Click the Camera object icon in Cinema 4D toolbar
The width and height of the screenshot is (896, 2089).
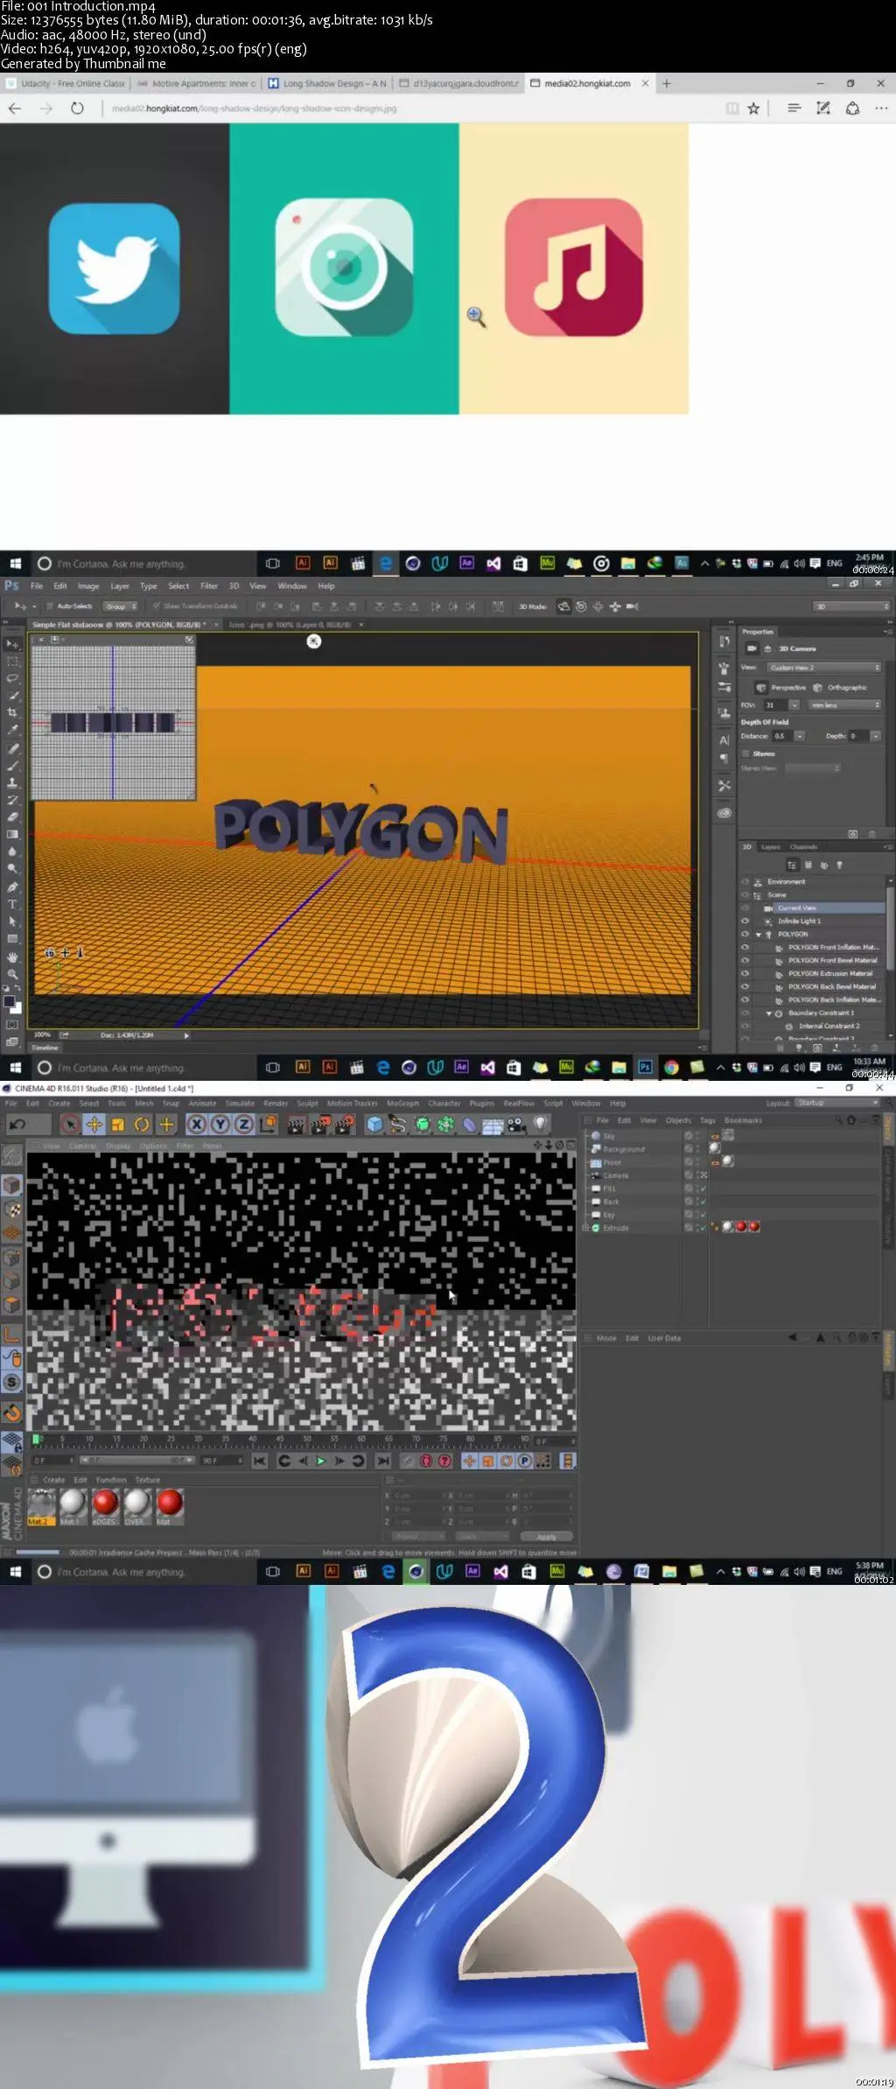pyautogui.click(x=516, y=1125)
